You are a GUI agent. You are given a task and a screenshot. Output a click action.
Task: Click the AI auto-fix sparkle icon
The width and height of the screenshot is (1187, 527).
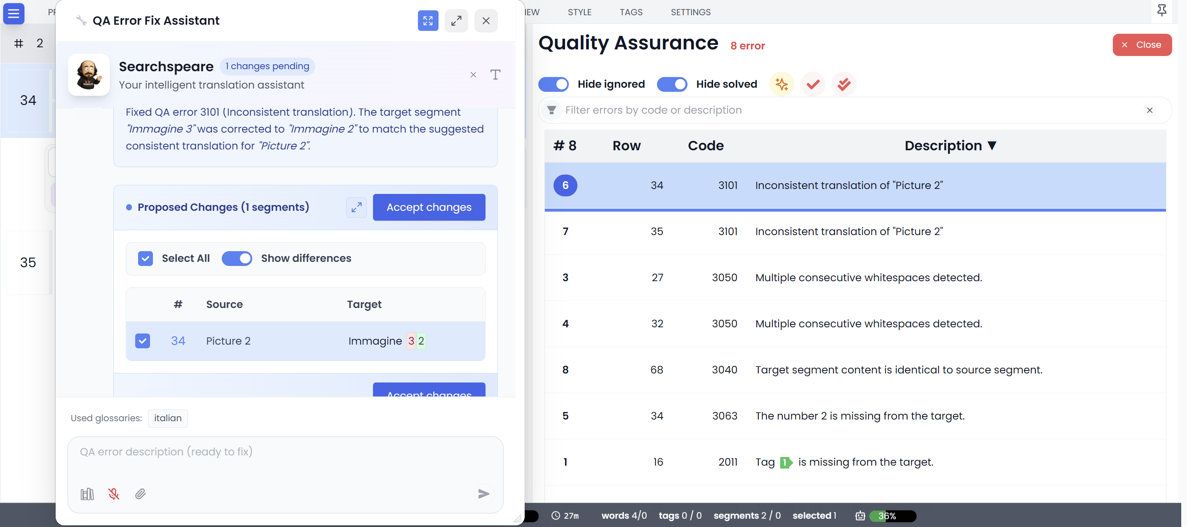click(781, 84)
